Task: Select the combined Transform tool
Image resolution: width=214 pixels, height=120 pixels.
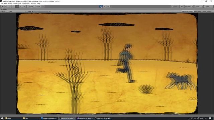Action: pyautogui.click(x=21, y=6)
